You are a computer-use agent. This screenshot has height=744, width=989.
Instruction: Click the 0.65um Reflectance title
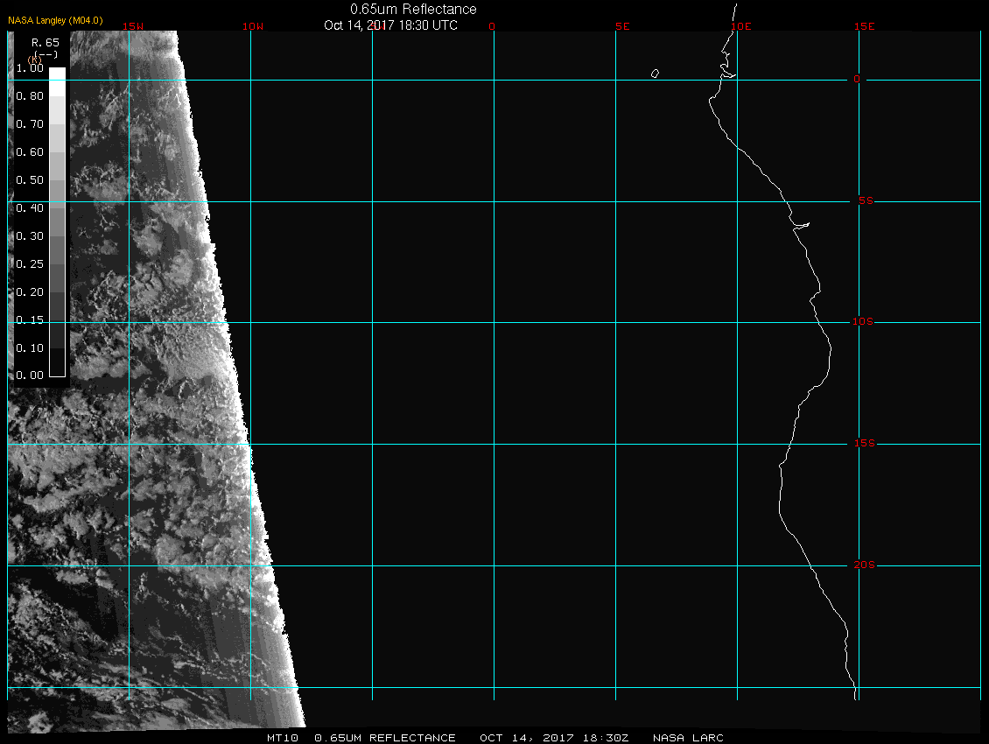[x=413, y=9]
